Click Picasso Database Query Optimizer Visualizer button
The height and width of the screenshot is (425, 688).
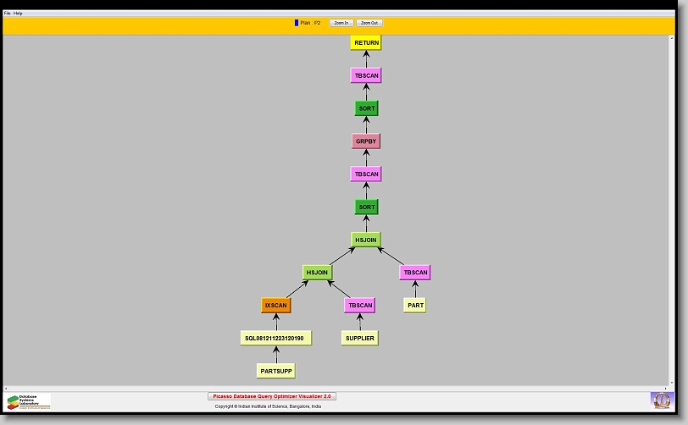272,396
